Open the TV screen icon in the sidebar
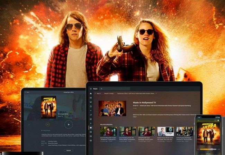Image resolution: width=225 pixels, height=155 pixels. (91, 102)
